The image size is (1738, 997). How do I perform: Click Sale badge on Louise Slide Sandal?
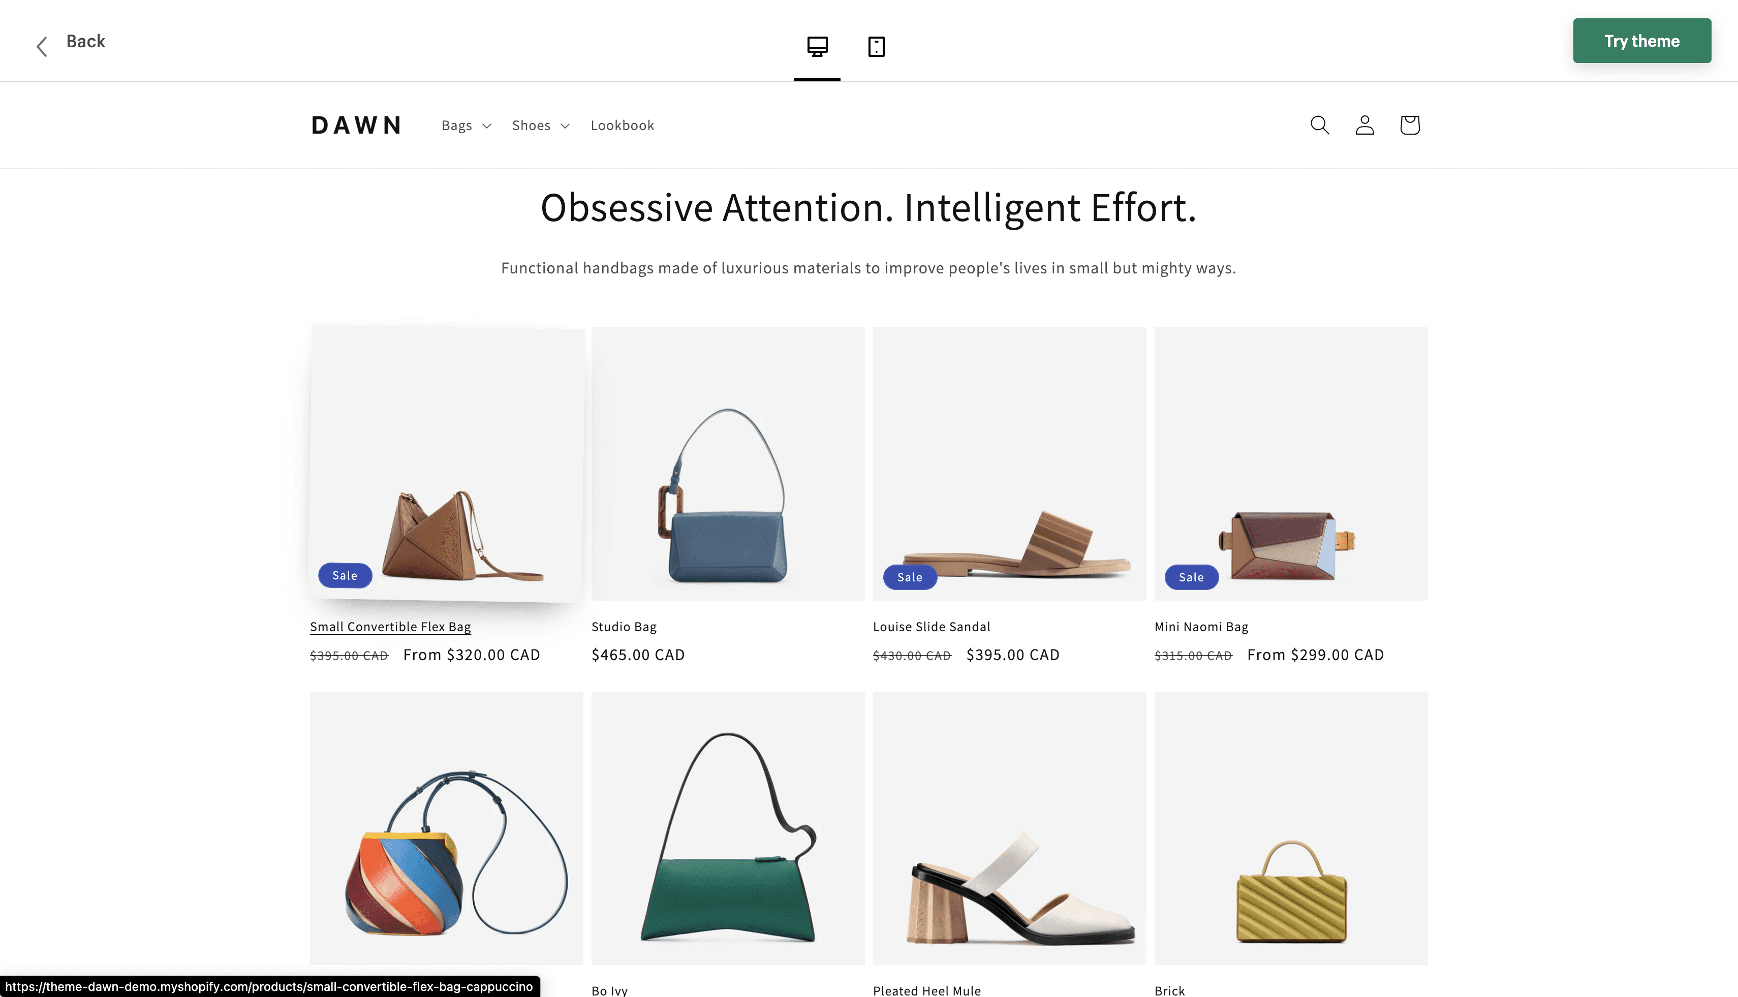[910, 577]
